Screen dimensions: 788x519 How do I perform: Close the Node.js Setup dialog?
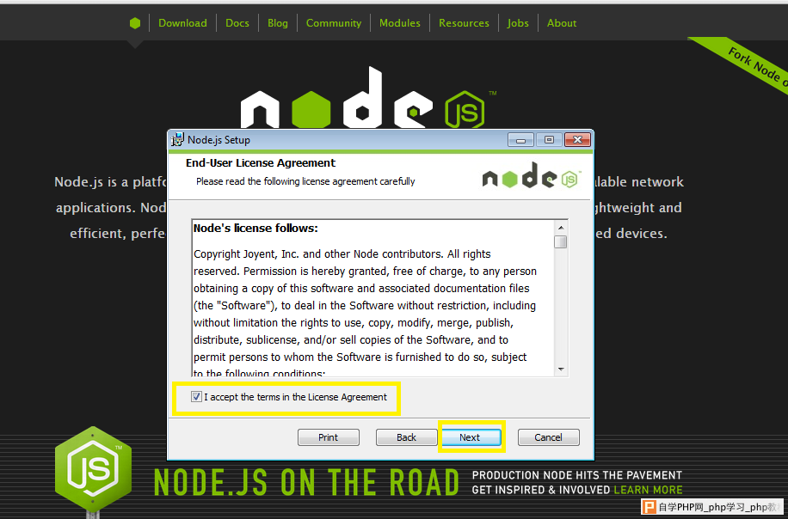click(x=577, y=139)
